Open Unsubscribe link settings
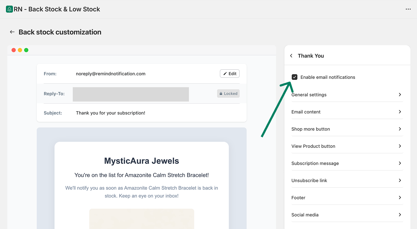This screenshot has width=417, height=229. tap(347, 180)
